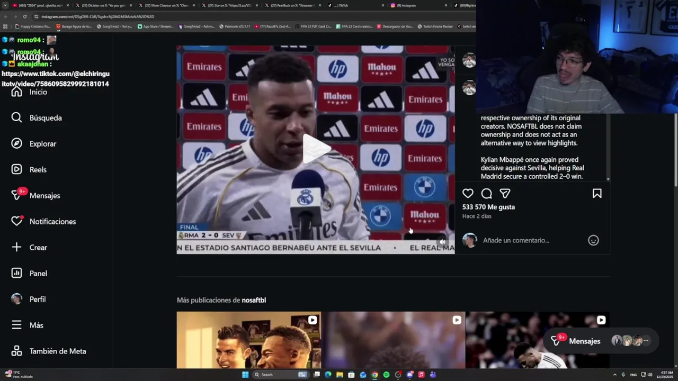
Task: Open the Explorar compass icon
Action: (17, 143)
